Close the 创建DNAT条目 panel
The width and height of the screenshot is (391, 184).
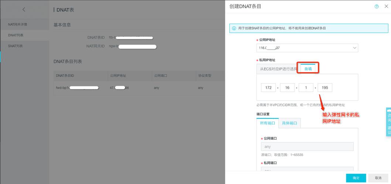coord(386,7)
